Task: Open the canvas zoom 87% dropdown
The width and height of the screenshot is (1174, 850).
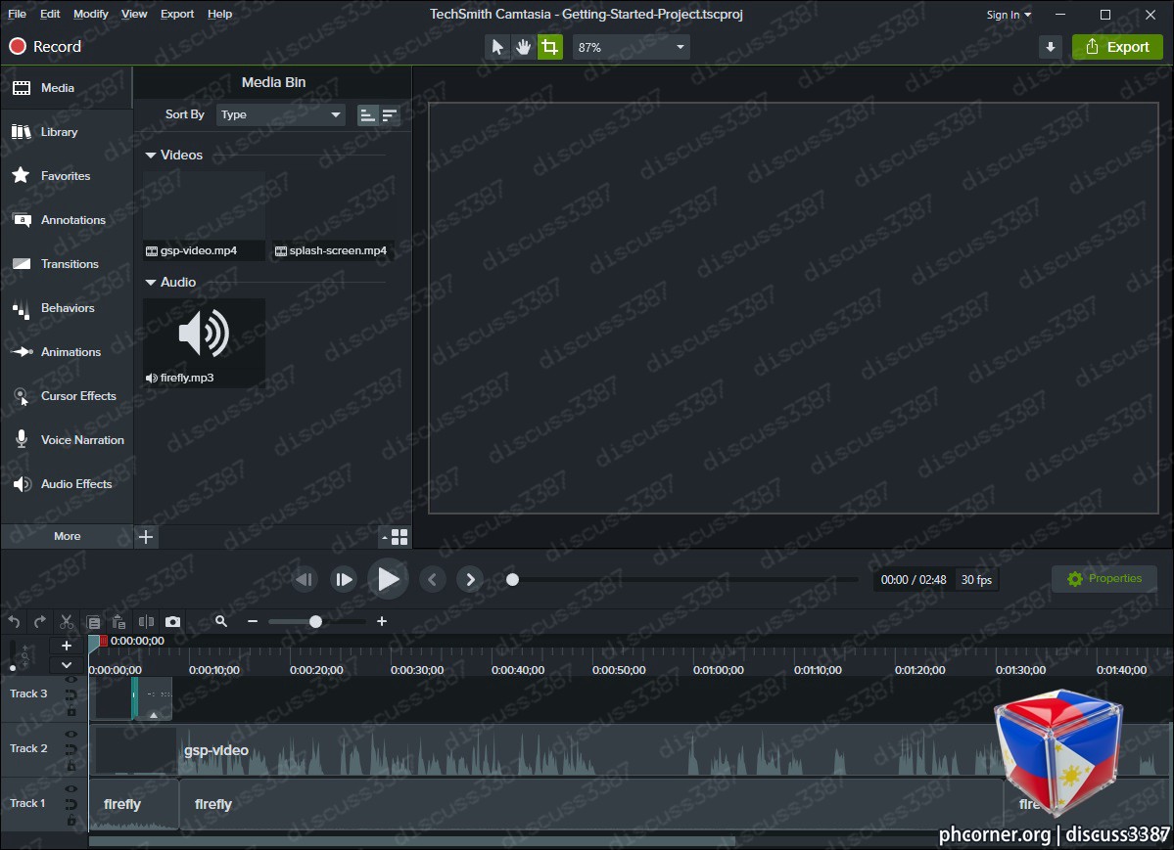Action: point(632,47)
